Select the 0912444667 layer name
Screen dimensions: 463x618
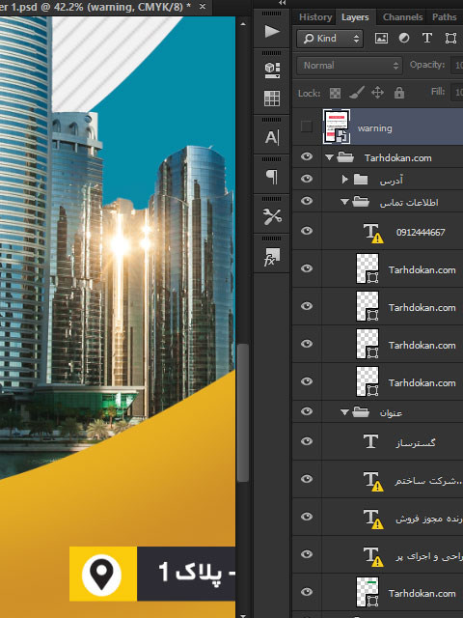point(421,233)
